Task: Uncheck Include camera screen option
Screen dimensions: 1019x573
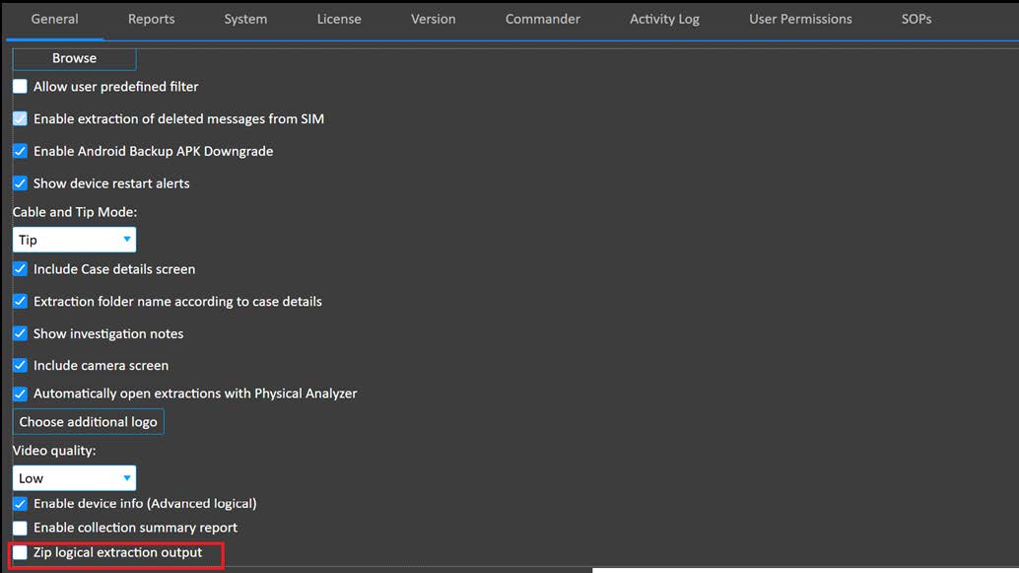Action: coord(20,366)
